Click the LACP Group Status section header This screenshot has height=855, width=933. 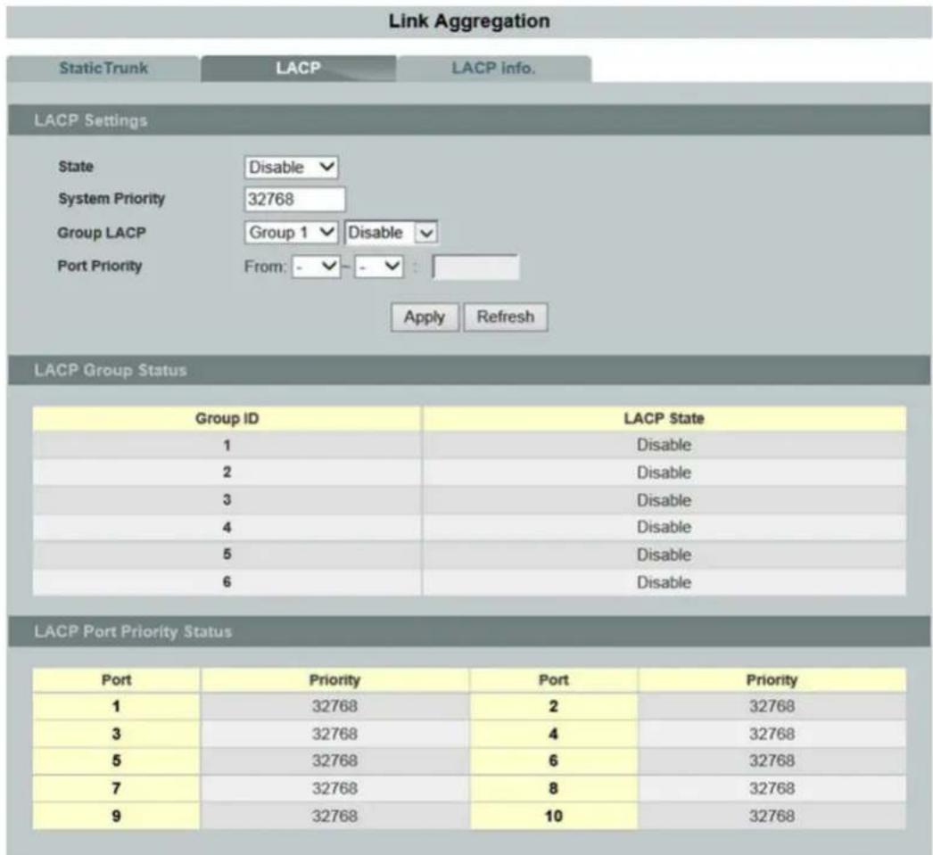coord(469,370)
